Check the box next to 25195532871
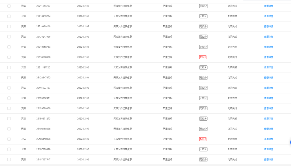The width and height of the screenshot is (291, 166). 9,98
